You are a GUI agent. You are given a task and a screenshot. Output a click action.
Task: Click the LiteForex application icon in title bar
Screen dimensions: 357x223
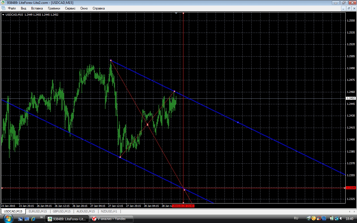3,3
